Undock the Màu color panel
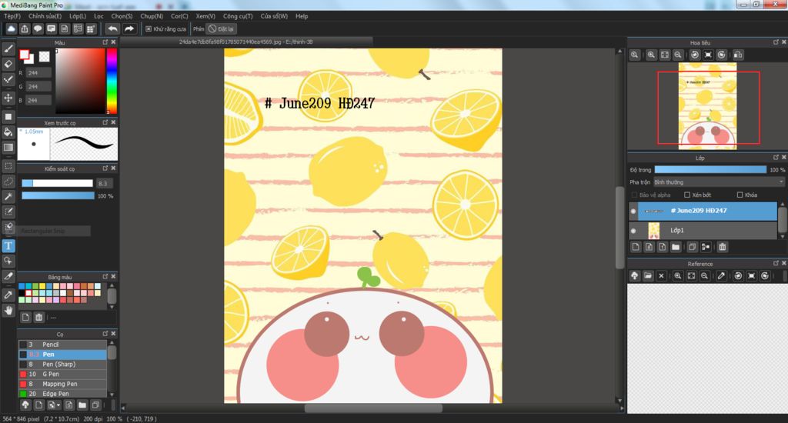The height and width of the screenshot is (423, 788). pyautogui.click(x=105, y=42)
